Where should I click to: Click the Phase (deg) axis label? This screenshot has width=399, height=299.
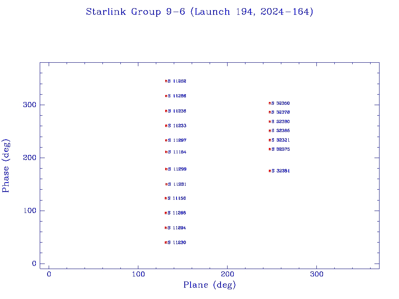[6, 166]
